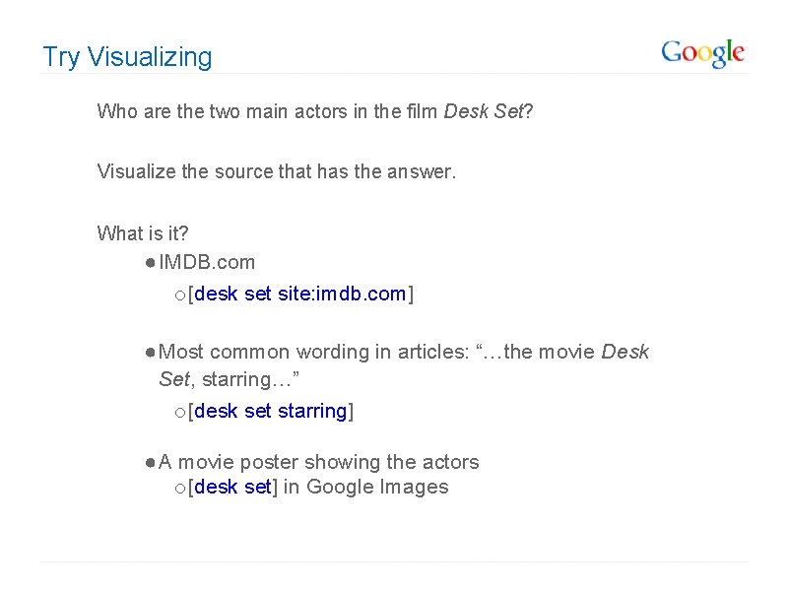
Task: Click the 'What is it?' line
Action: (143, 233)
